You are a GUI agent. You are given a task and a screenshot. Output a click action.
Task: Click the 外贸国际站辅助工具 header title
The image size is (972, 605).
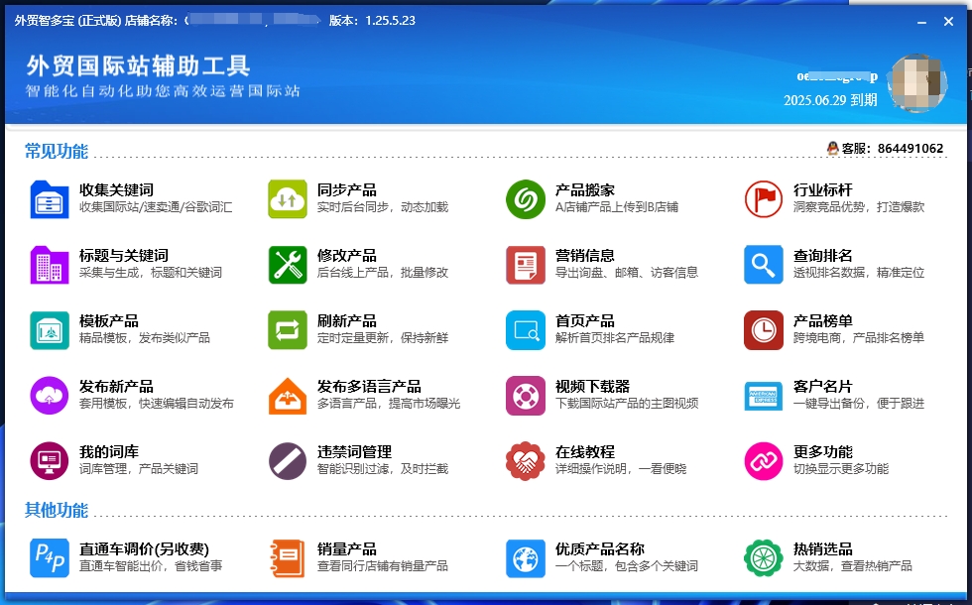click(138, 65)
